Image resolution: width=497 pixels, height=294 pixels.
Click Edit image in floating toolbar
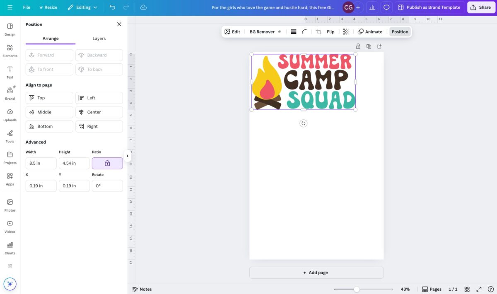tap(232, 31)
